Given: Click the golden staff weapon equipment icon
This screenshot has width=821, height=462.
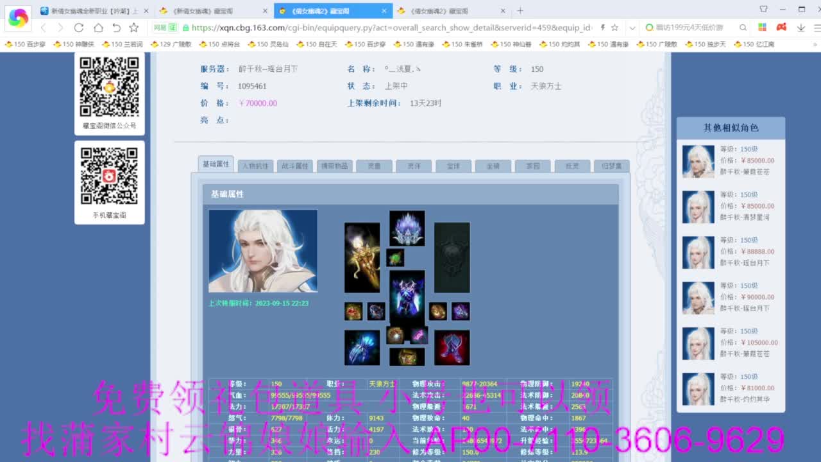Looking at the screenshot, I should (362, 257).
